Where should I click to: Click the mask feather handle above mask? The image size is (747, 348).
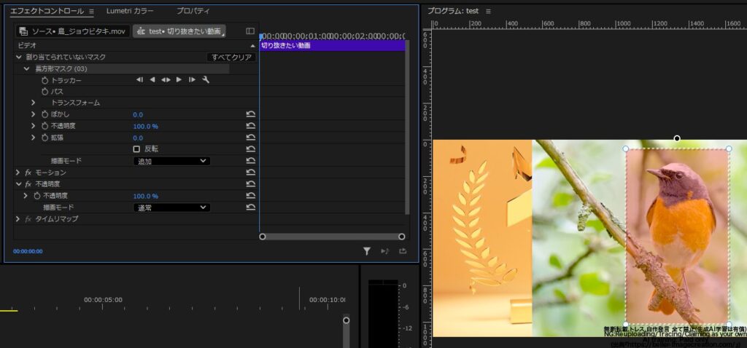677,138
